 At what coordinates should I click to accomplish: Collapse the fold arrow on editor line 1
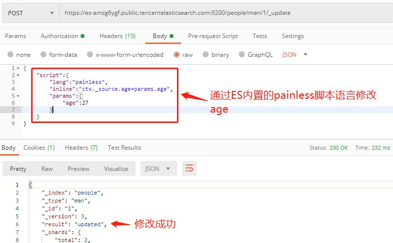pos(18,68)
